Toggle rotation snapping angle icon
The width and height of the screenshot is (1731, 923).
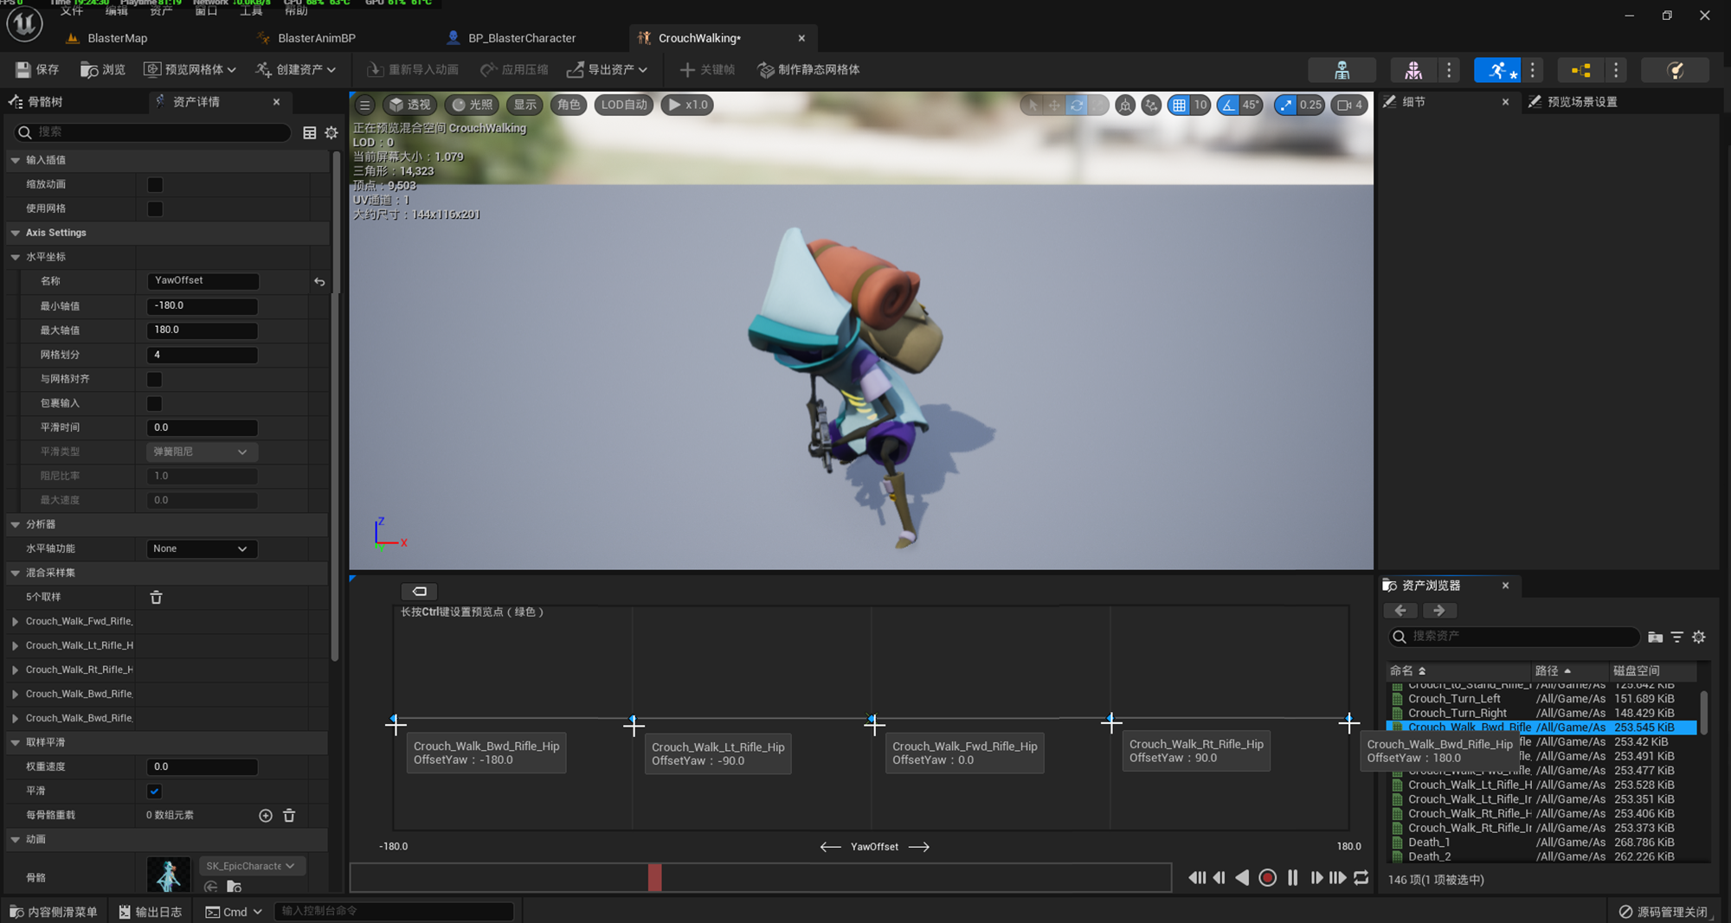1229,105
